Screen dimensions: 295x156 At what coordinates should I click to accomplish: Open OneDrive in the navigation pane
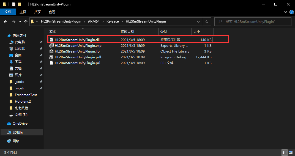click(20, 124)
